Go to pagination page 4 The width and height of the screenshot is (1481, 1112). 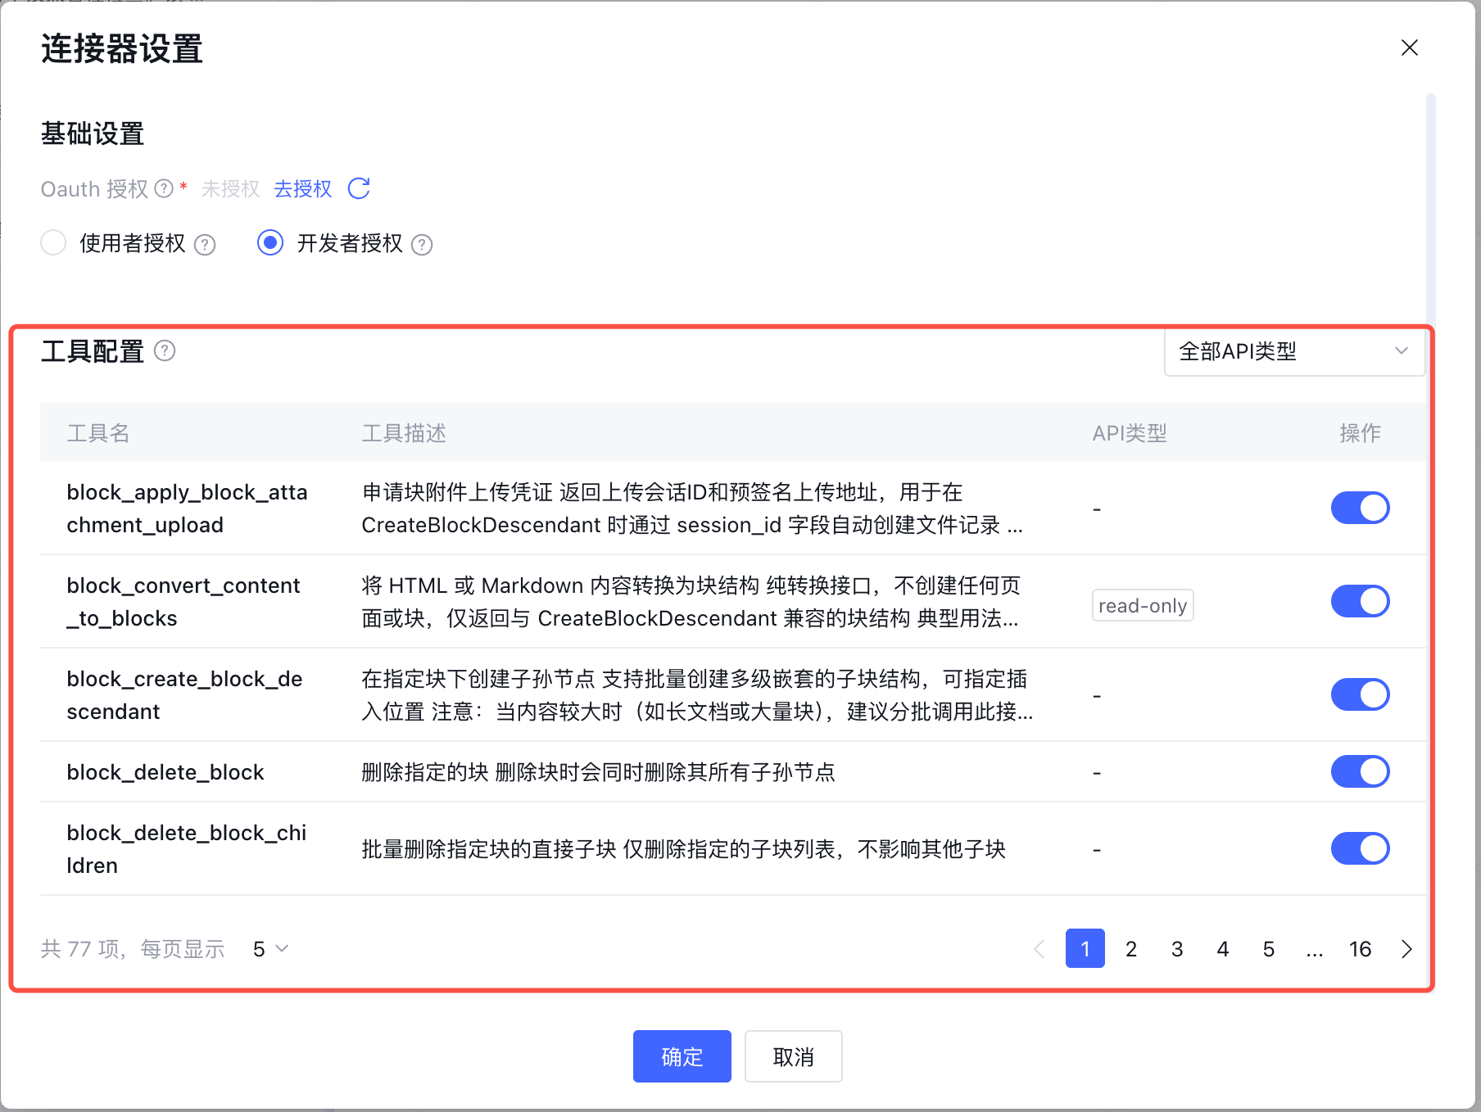(x=1222, y=948)
